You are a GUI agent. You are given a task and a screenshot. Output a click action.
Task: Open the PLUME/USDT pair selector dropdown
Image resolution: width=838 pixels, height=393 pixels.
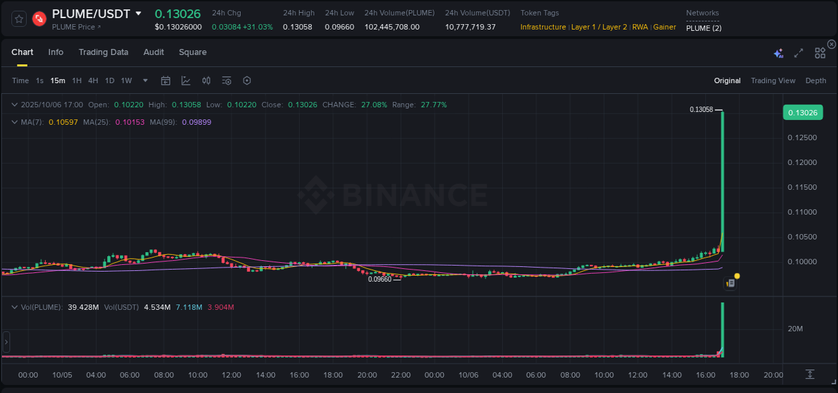(x=139, y=13)
